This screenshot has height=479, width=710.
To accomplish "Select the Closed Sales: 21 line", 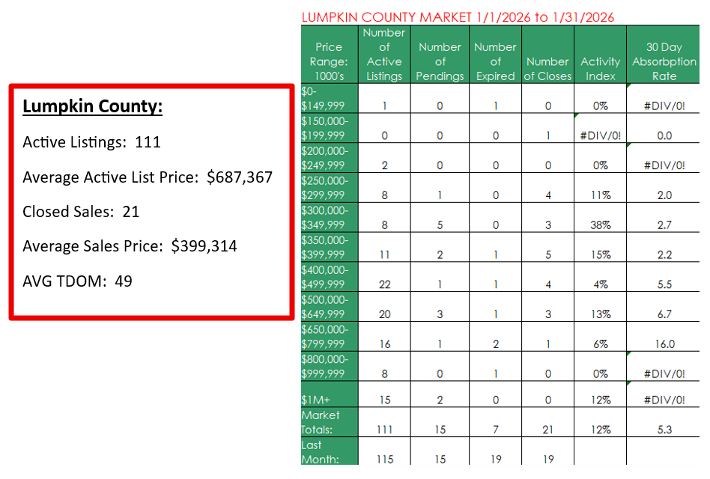I will click(x=81, y=212).
